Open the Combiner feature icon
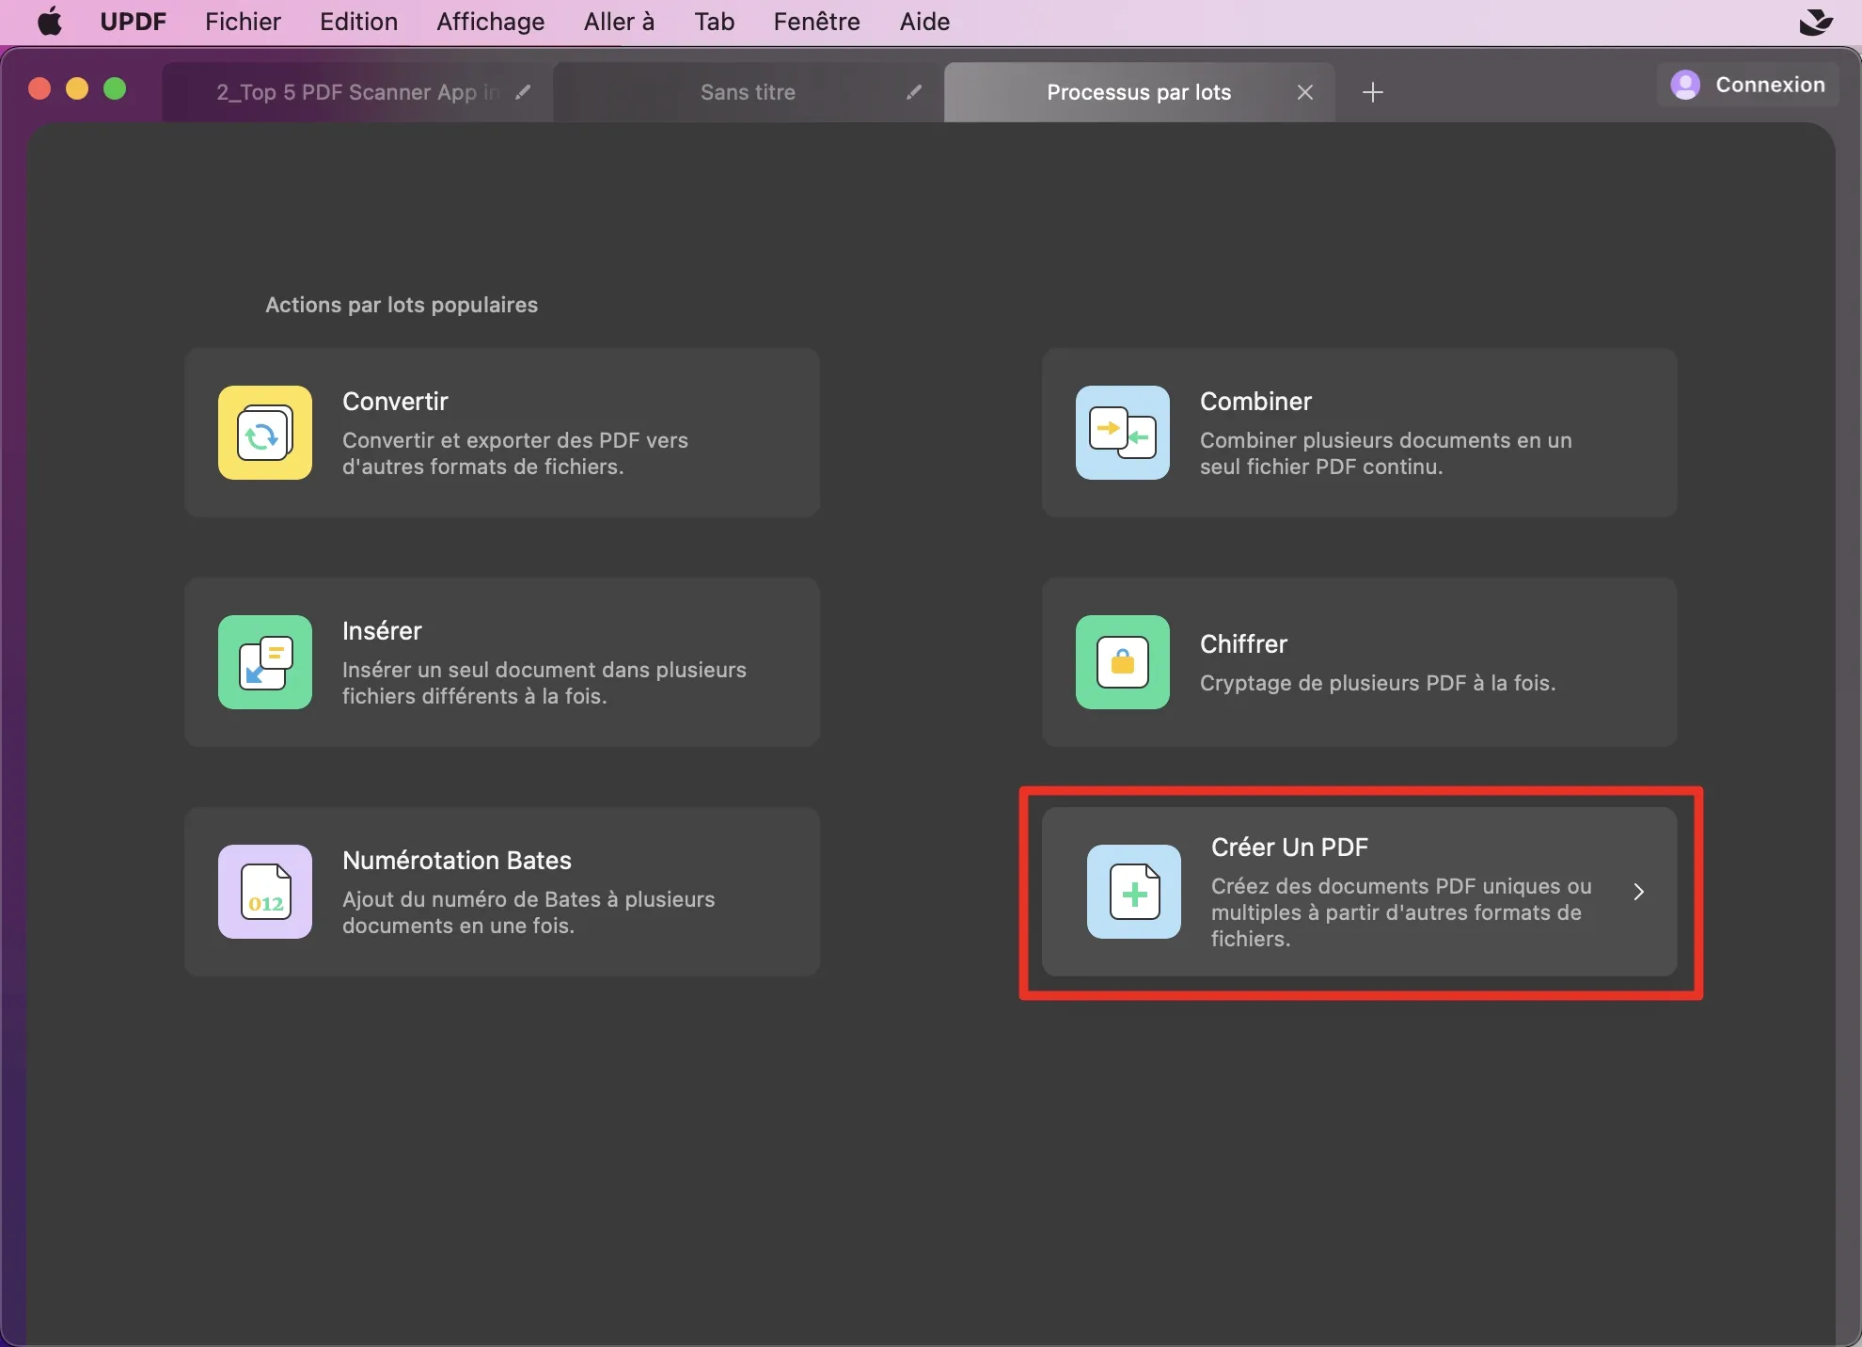 click(1121, 433)
